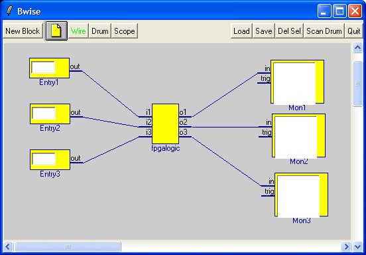Click the Scan Drum button

(324, 31)
